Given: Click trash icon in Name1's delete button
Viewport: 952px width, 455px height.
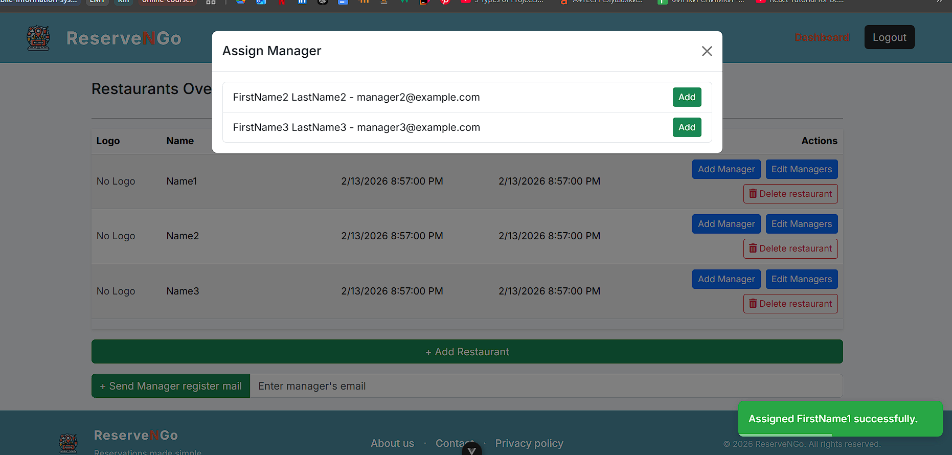Looking at the screenshot, I should 753,194.
